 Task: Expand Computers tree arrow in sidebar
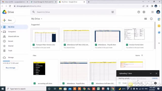[2, 32]
